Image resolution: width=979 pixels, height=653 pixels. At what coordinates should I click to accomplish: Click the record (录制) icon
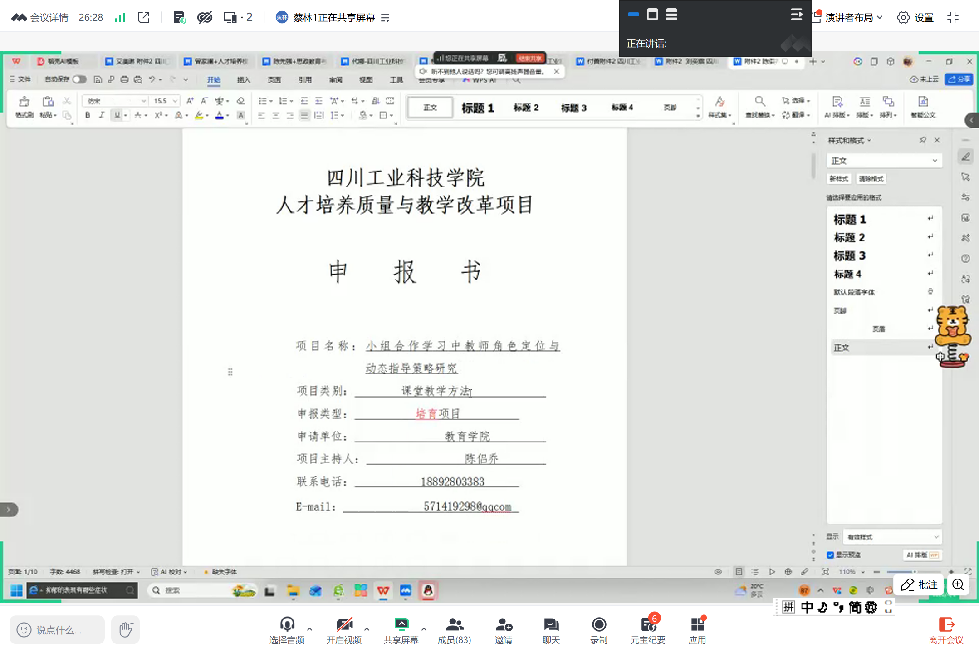coord(598,625)
